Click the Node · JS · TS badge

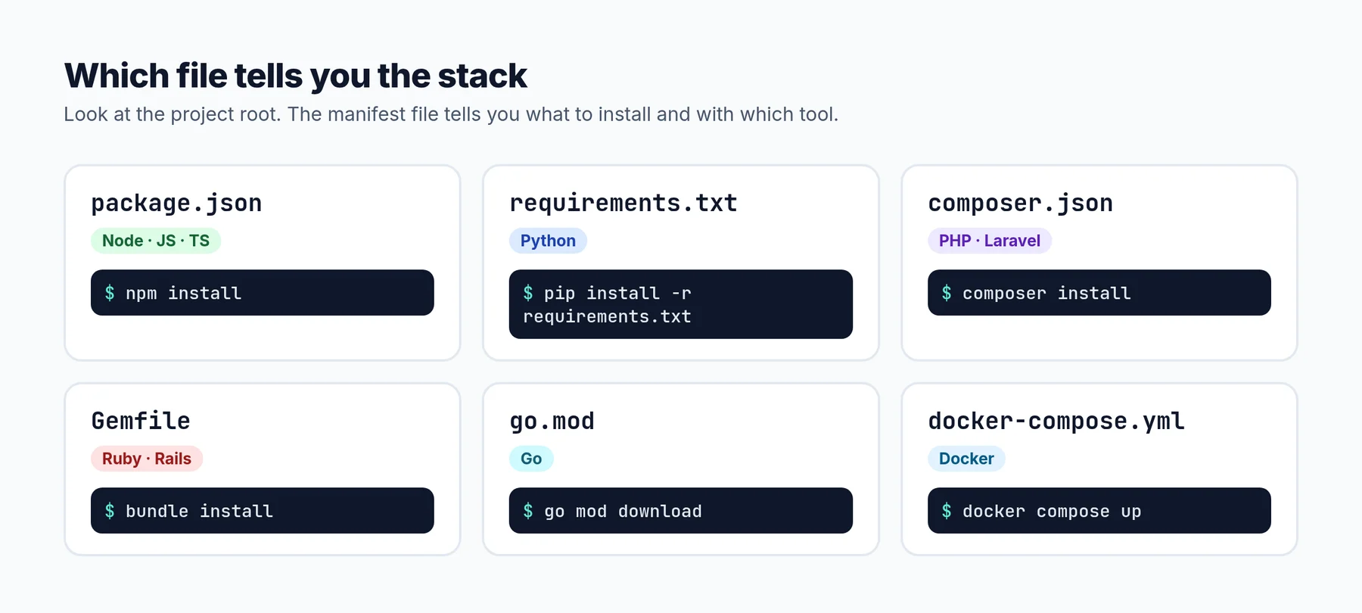click(156, 241)
